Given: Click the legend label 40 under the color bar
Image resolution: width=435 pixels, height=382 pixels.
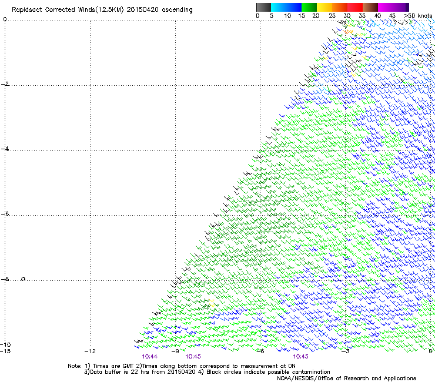Looking at the screenshot, I should coord(377,16).
